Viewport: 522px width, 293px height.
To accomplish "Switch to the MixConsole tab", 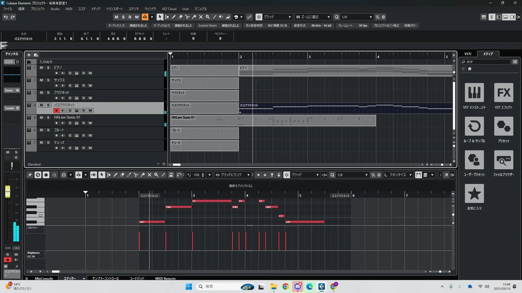I will (44, 278).
